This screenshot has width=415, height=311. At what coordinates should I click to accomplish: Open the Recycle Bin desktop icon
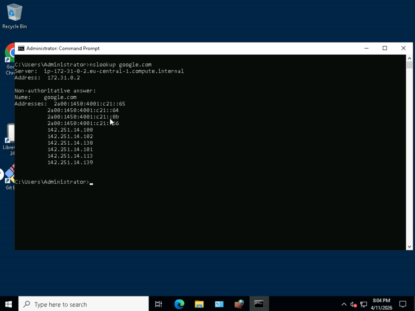14,16
